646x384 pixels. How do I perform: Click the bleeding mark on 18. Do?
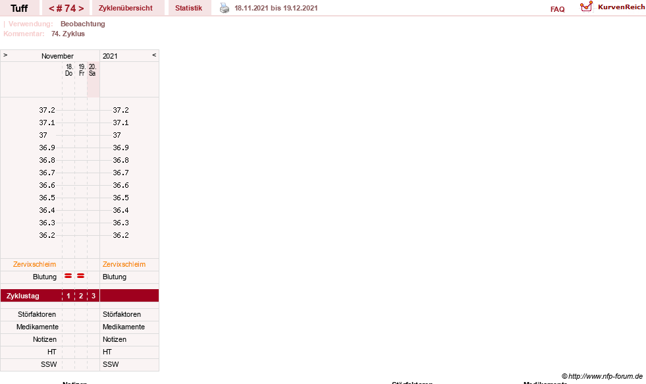pyautogui.click(x=68, y=276)
